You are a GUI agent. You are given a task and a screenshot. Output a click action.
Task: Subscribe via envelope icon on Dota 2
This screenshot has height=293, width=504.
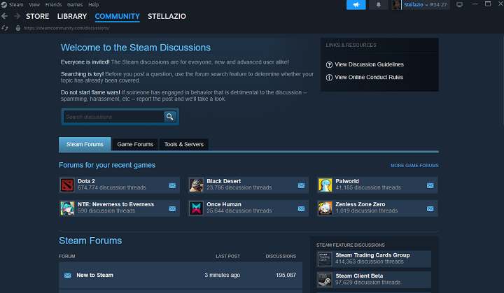coord(172,185)
